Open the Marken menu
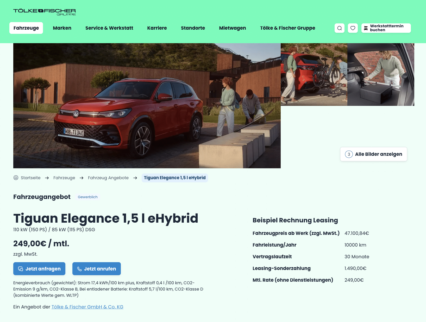The width and height of the screenshot is (426, 322). tap(62, 28)
